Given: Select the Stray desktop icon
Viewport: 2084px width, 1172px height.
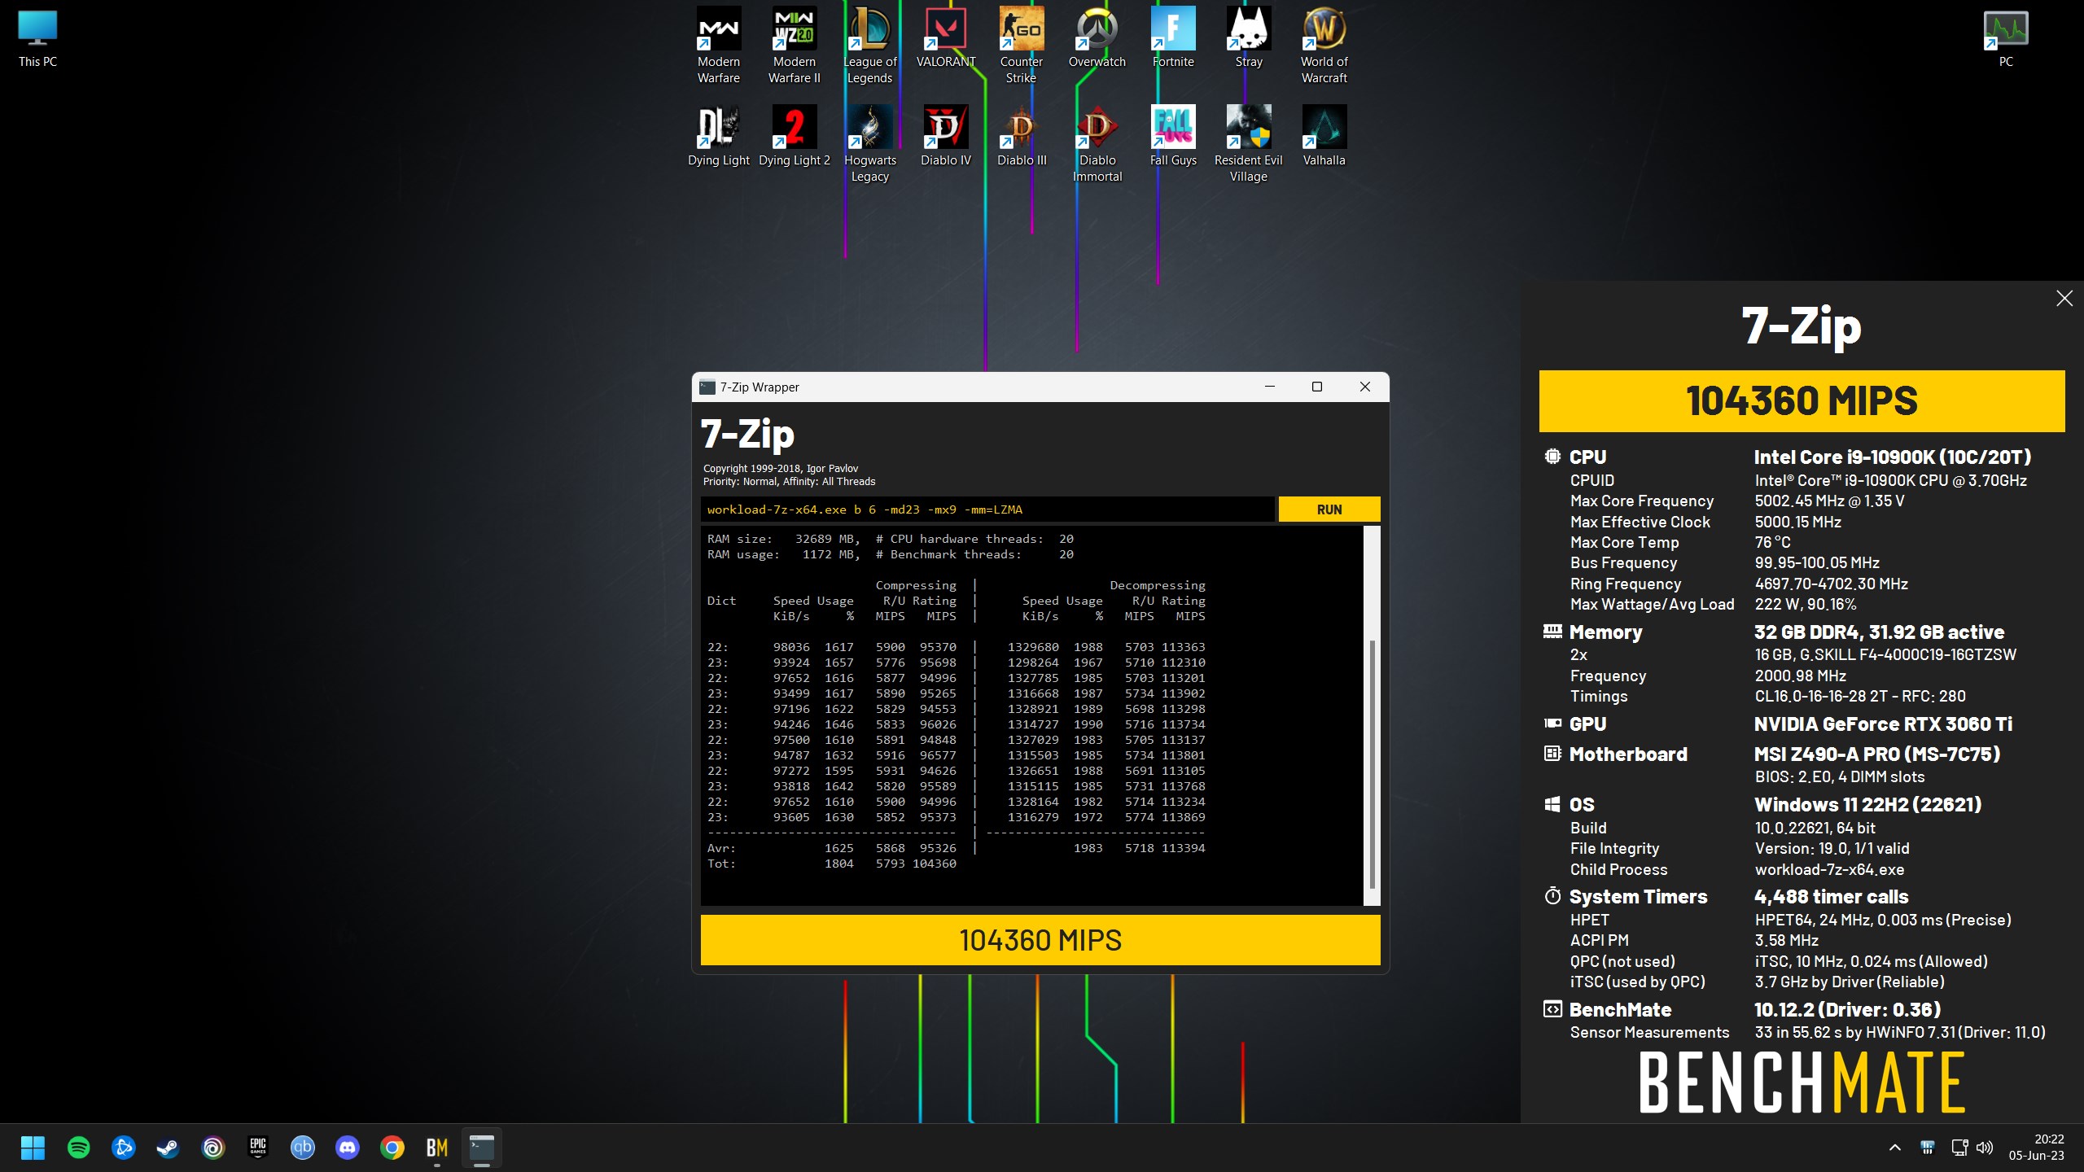Looking at the screenshot, I should (1248, 37).
